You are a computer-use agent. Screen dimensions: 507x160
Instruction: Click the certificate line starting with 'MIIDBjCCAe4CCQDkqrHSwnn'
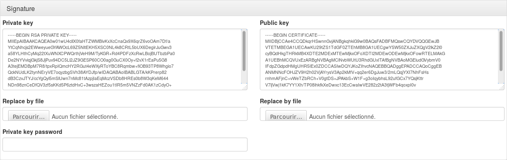(352, 41)
